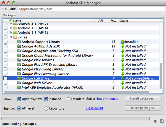Select the Google AdMob Ads SDK name text
This screenshot has width=166, height=127.
pos(41,46)
